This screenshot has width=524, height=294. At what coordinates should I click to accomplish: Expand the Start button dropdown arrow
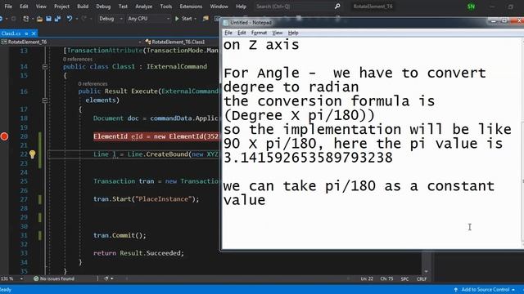coord(196,19)
